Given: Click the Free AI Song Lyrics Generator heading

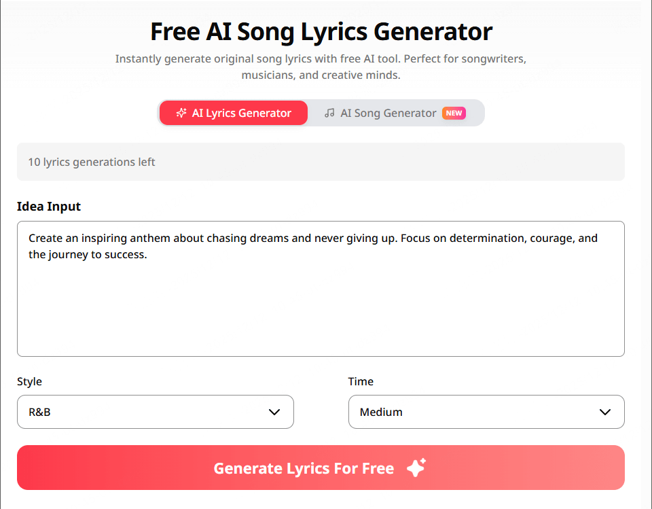Looking at the screenshot, I should pos(321,31).
